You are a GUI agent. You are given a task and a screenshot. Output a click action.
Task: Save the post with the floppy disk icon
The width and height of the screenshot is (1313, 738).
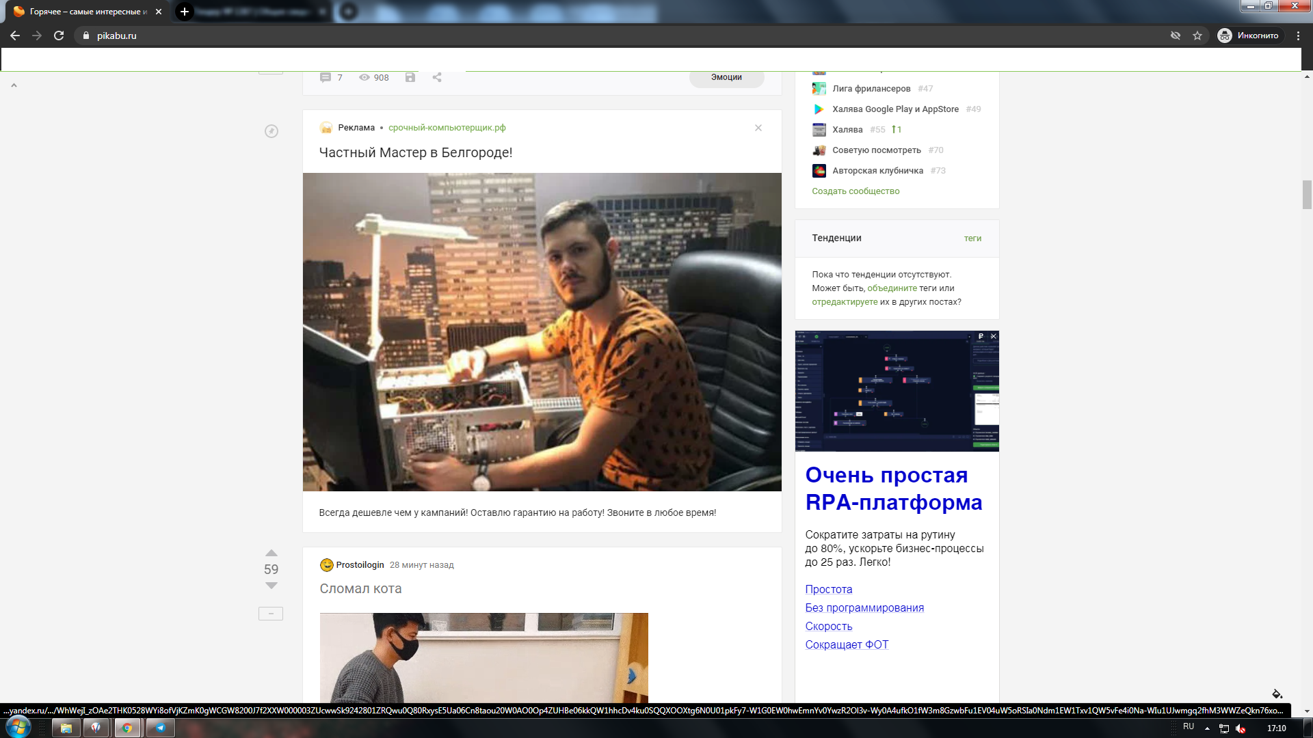410,77
